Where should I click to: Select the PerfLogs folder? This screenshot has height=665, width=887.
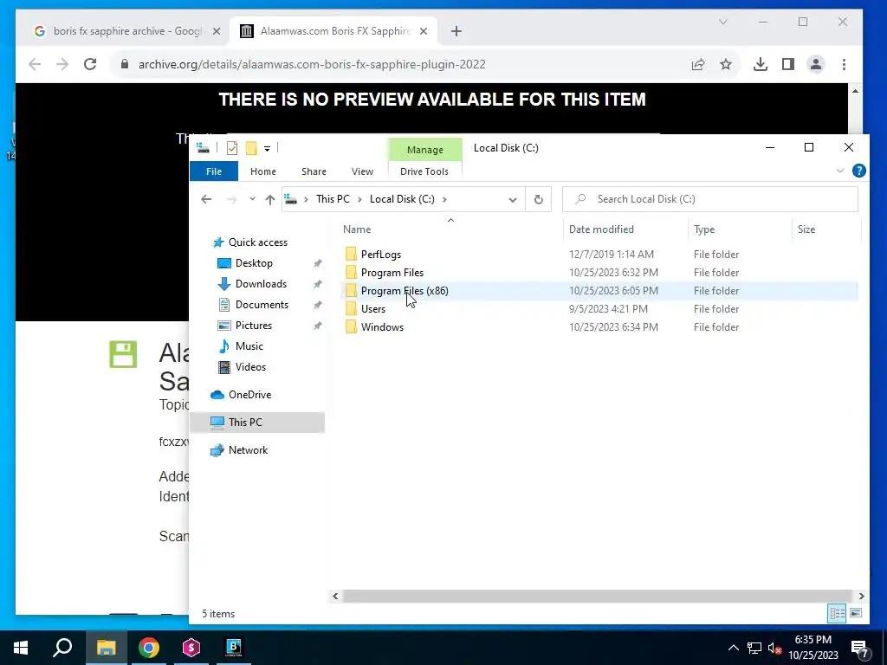click(x=381, y=255)
